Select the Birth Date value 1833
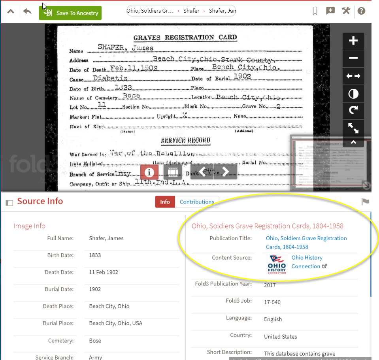379x360 pixels. 95,255
